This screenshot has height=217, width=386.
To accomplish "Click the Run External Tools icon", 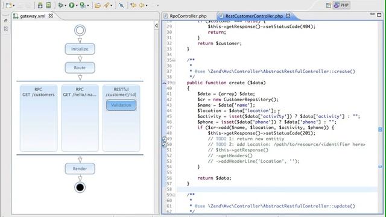I will 83,5.
